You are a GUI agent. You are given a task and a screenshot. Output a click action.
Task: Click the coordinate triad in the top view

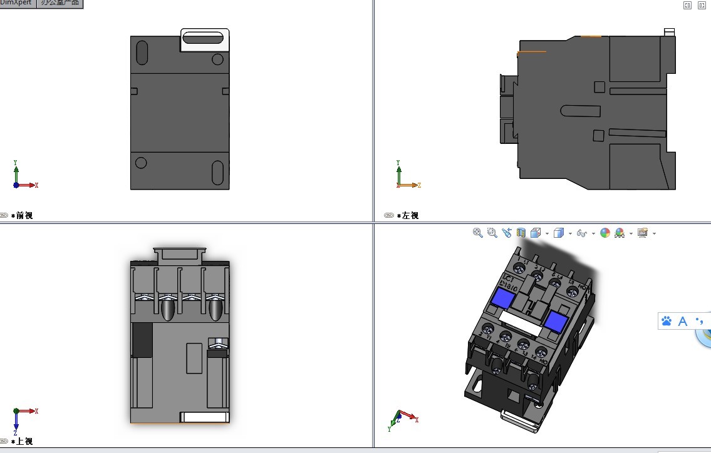25,421
